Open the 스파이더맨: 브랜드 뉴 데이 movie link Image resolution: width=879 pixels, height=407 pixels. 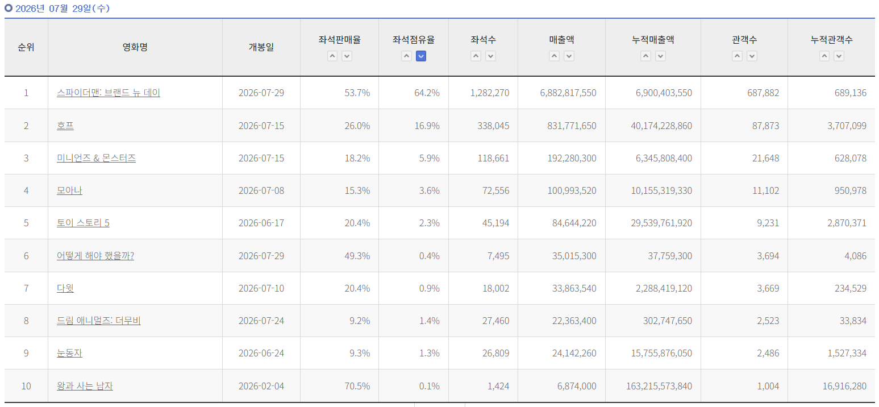[x=109, y=93]
